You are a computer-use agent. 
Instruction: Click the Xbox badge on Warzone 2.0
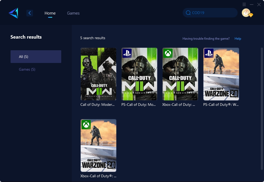86,125
